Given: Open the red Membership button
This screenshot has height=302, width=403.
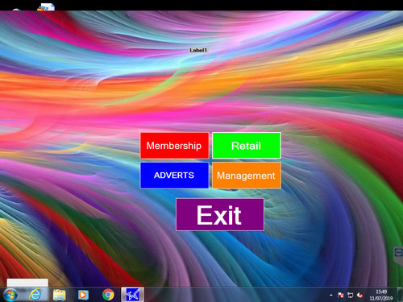Looking at the screenshot, I should (x=174, y=146).
